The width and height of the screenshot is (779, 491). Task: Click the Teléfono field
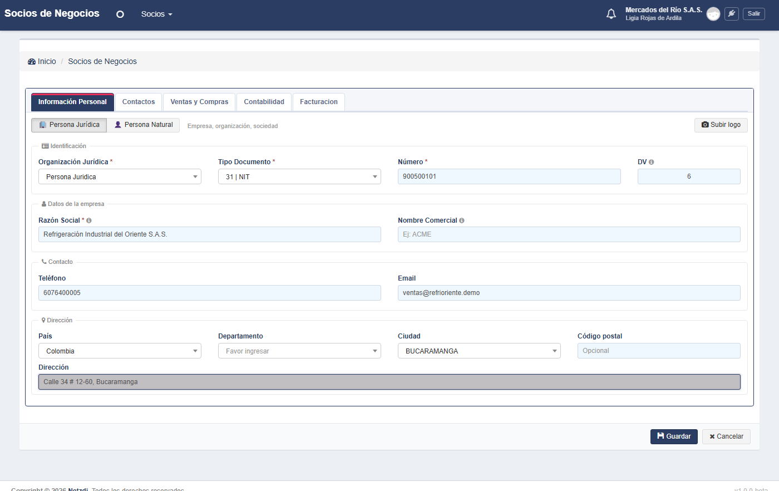210,293
